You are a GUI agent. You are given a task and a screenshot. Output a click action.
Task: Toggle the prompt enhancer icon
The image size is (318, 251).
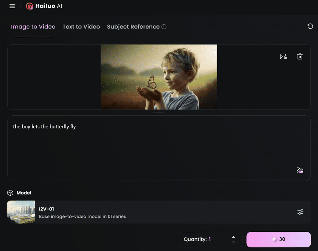click(x=300, y=170)
